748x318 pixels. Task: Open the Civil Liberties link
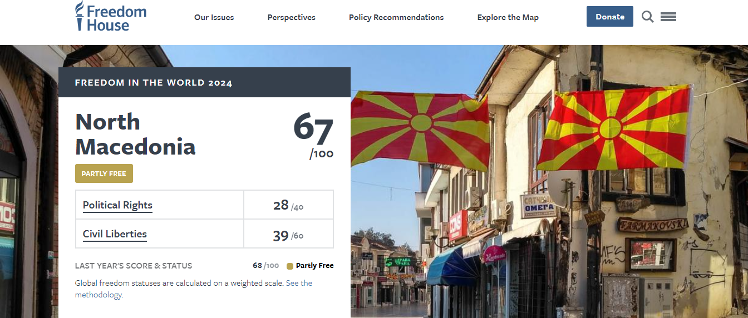(x=115, y=234)
